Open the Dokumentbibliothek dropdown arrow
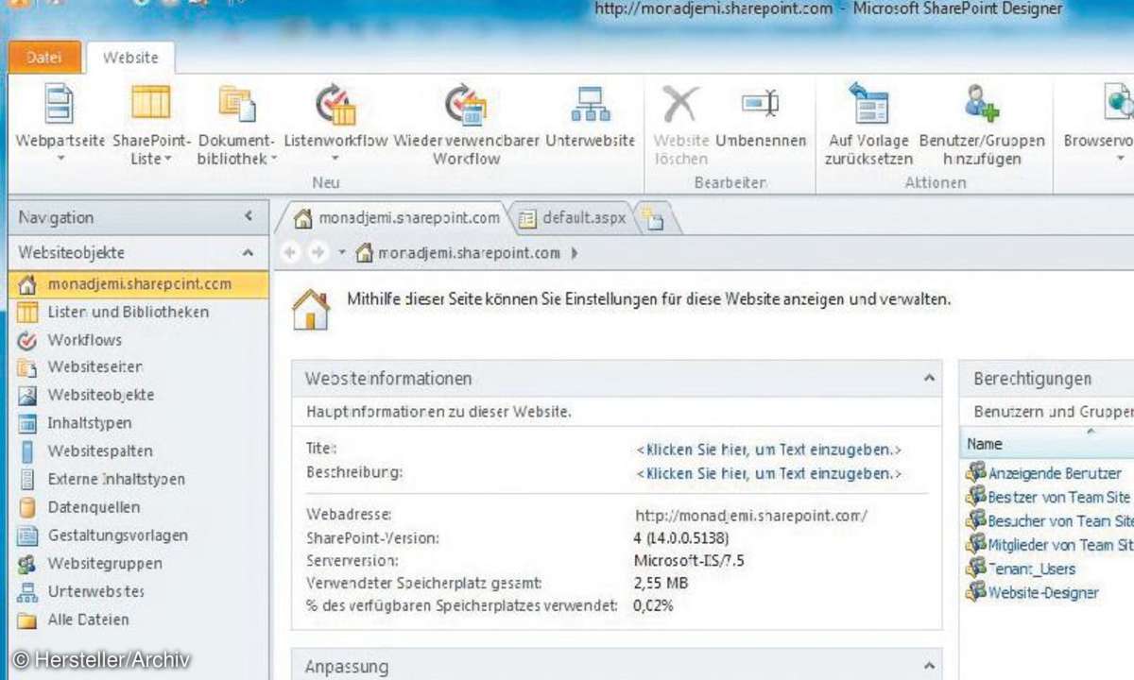This screenshot has width=1134, height=680. (x=274, y=159)
